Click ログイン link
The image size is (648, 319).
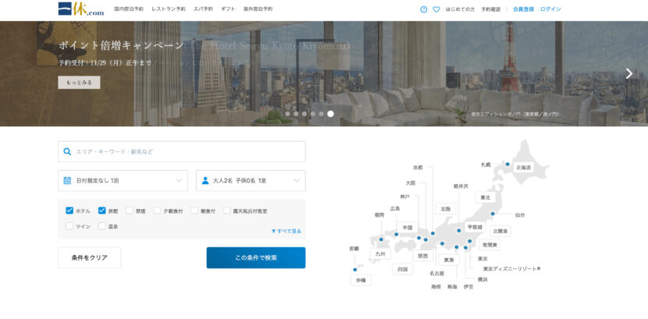tap(550, 9)
